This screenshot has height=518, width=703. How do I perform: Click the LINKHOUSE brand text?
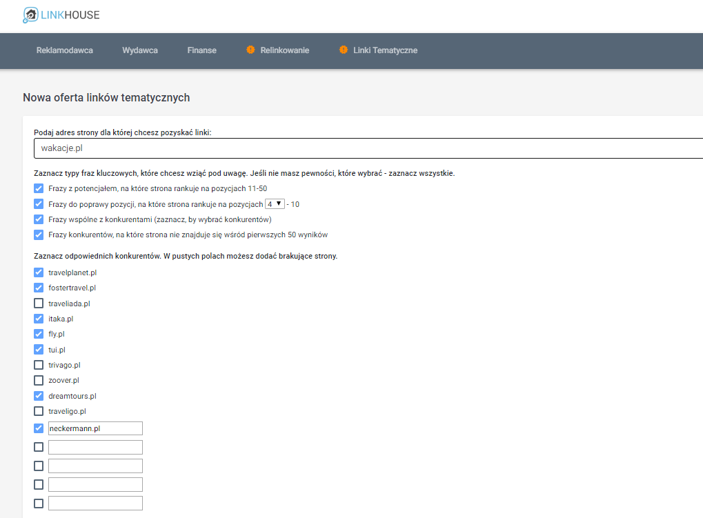(70, 15)
